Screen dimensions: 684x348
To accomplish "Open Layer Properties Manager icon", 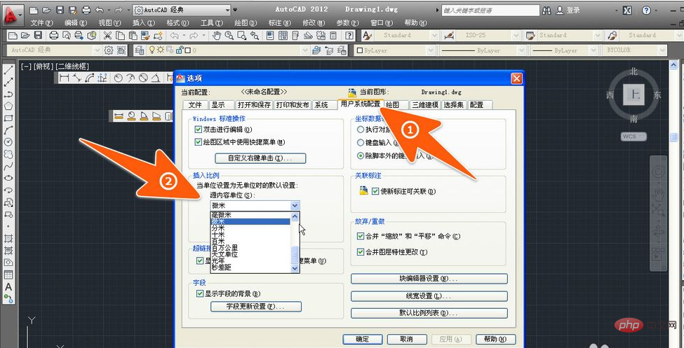I will tap(140, 50).
